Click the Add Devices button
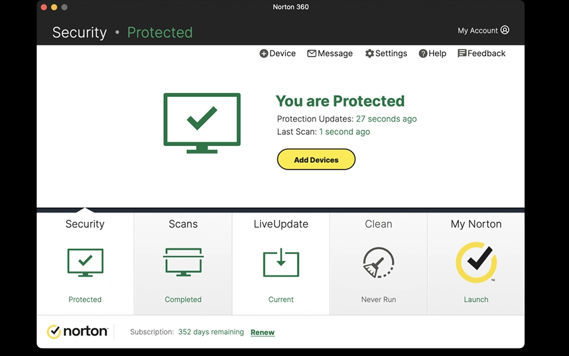This screenshot has width=569, height=356. coord(316,159)
